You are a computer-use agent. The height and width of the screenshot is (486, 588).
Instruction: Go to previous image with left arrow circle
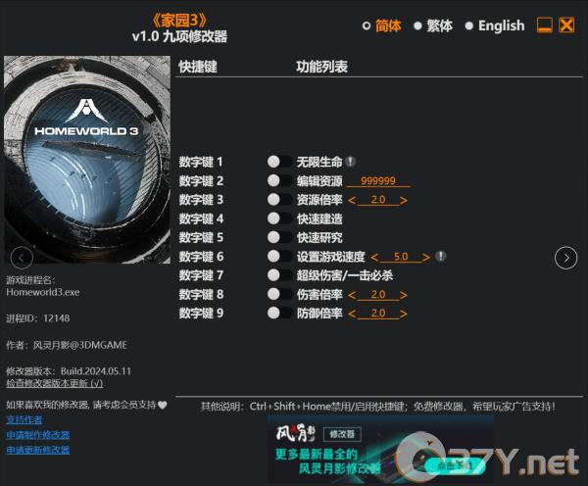22,258
